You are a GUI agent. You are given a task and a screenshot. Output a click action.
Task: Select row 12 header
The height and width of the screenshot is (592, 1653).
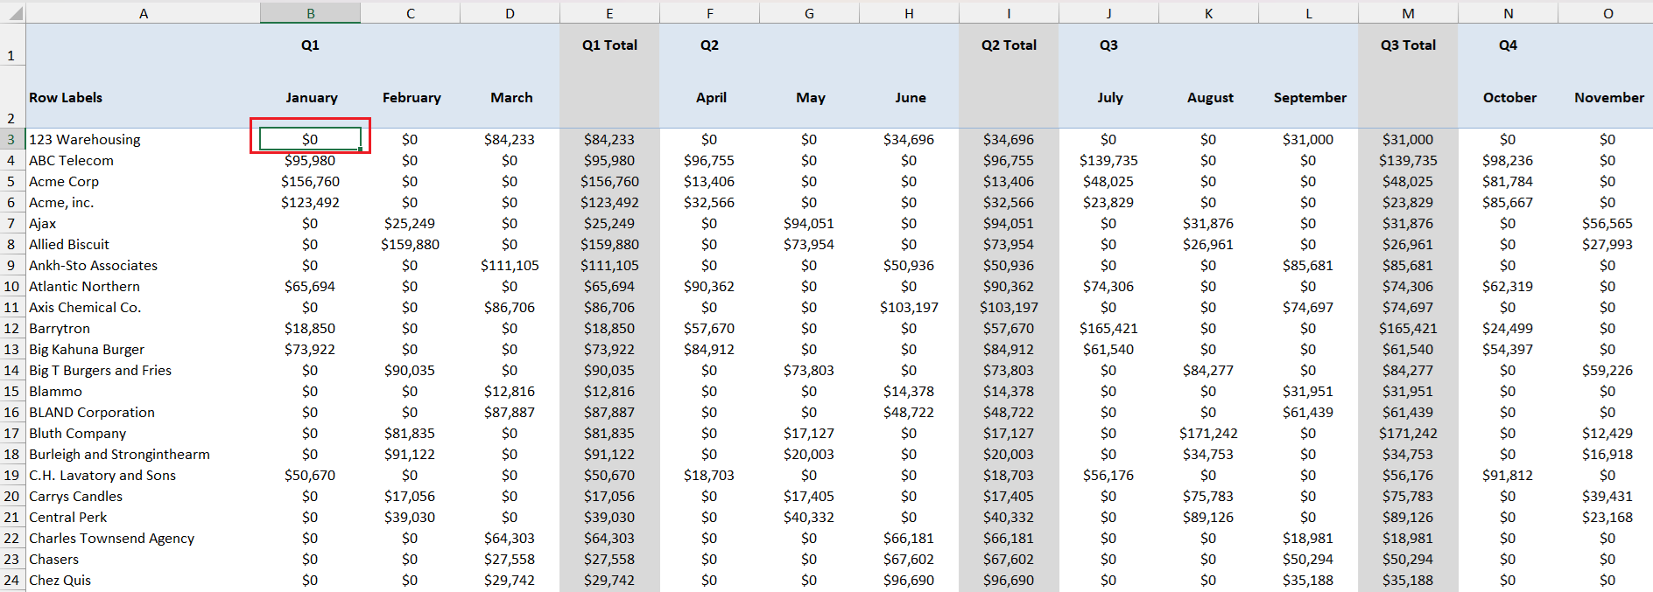(12, 328)
